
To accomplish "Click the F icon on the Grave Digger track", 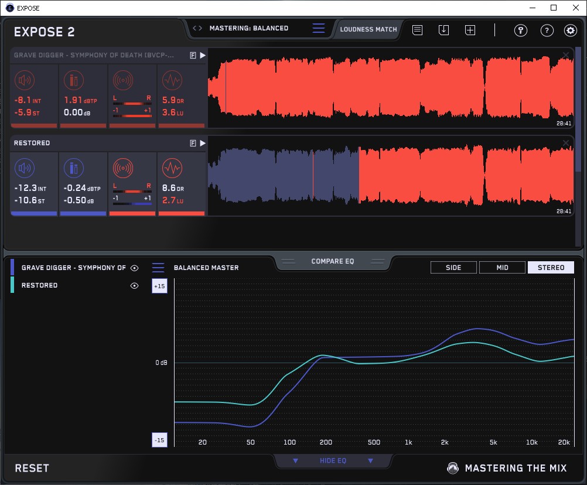I will pyautogui.click(x=193, y=56).
